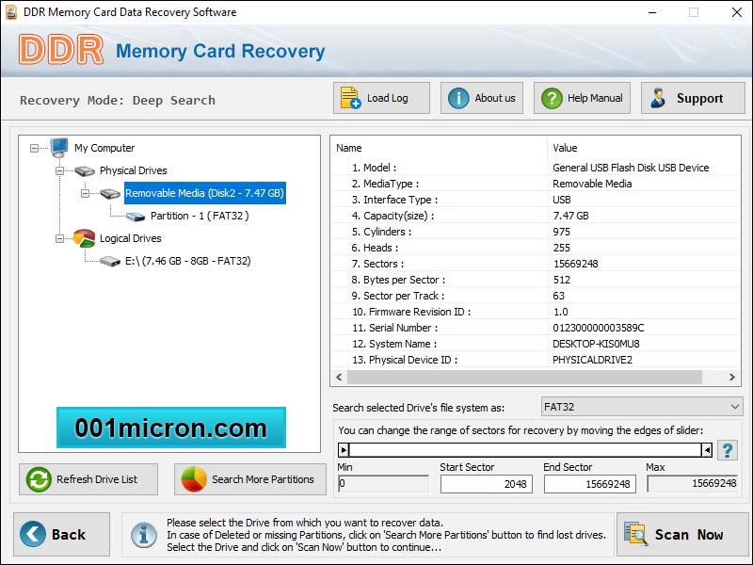753x565 pixels.
Task: Select Removable Media Disk2 drive
Action: pyautogui.click(x=204, y=193)
